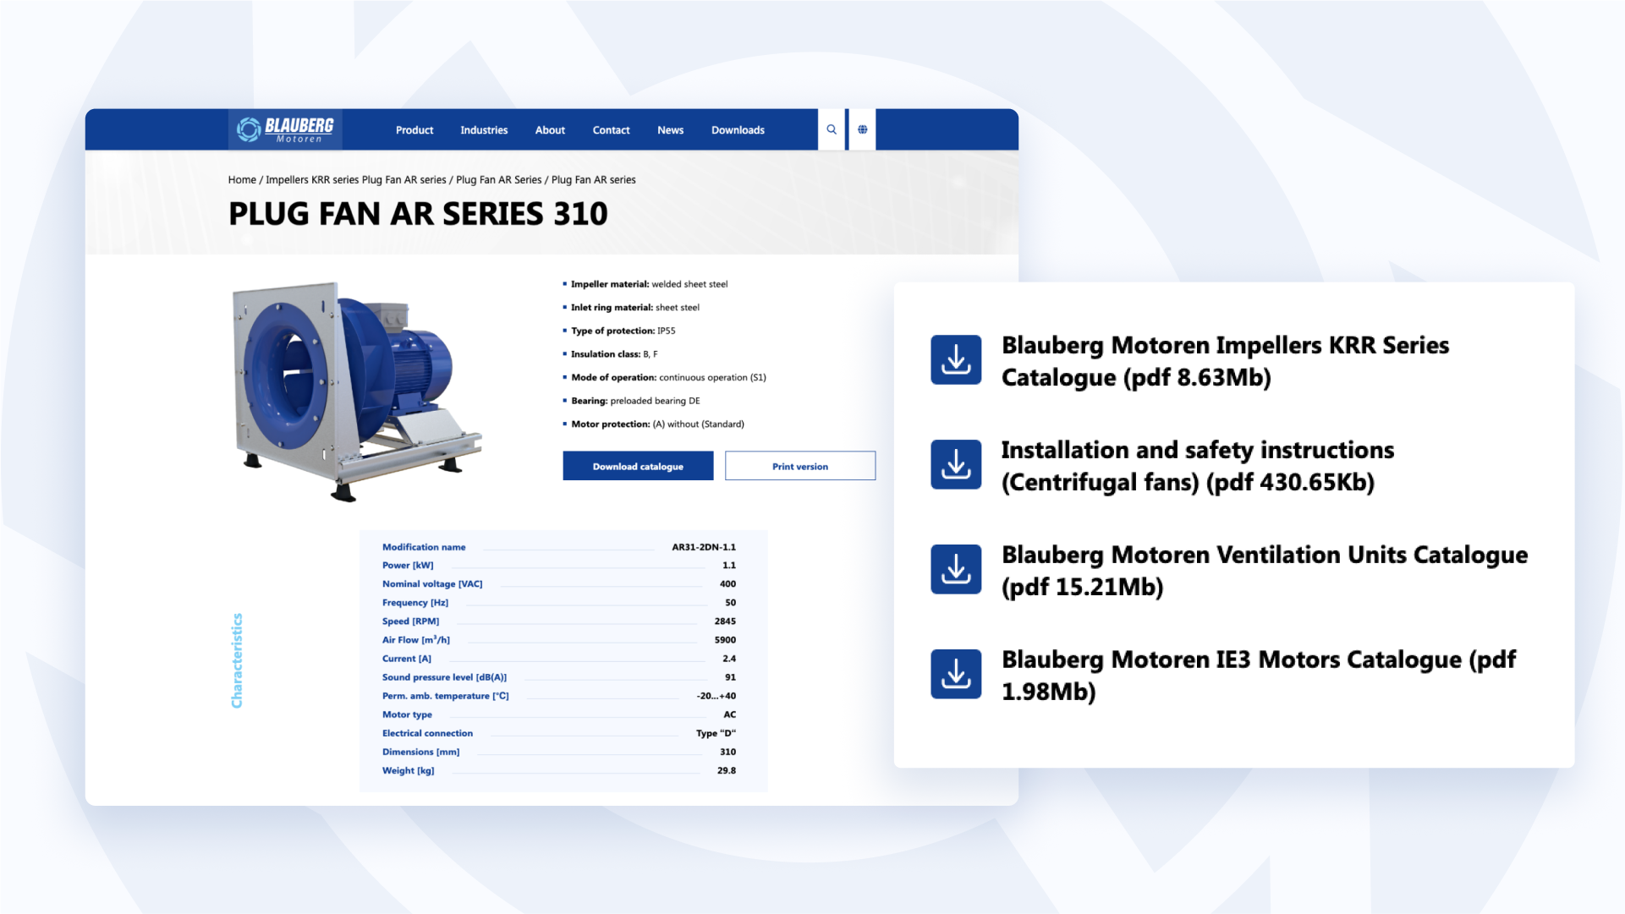The width and height of the screenshot is (1625, 914).
Task: Select the Characteristics vertical tab label
Action: coord(237,660)
